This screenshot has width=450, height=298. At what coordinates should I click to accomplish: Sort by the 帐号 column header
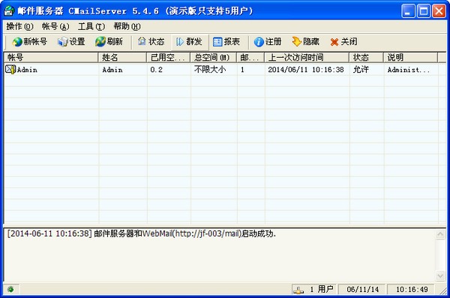[51, 58]
